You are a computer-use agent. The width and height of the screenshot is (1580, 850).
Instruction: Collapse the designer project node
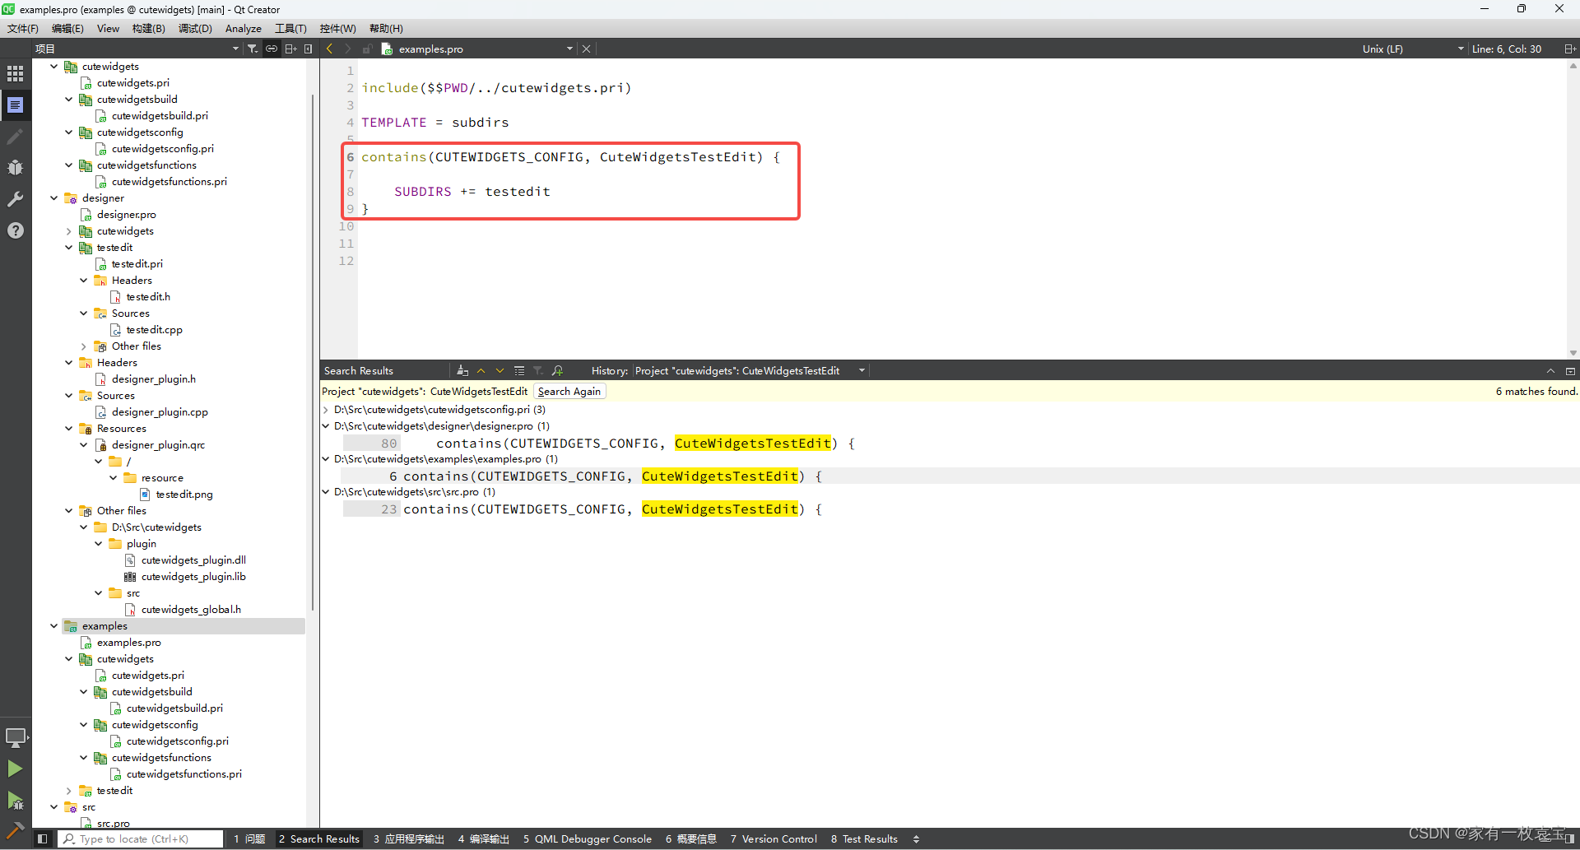(x=54, y=197)
